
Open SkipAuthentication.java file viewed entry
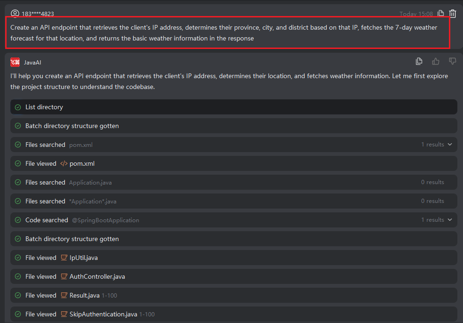(103, 314)
